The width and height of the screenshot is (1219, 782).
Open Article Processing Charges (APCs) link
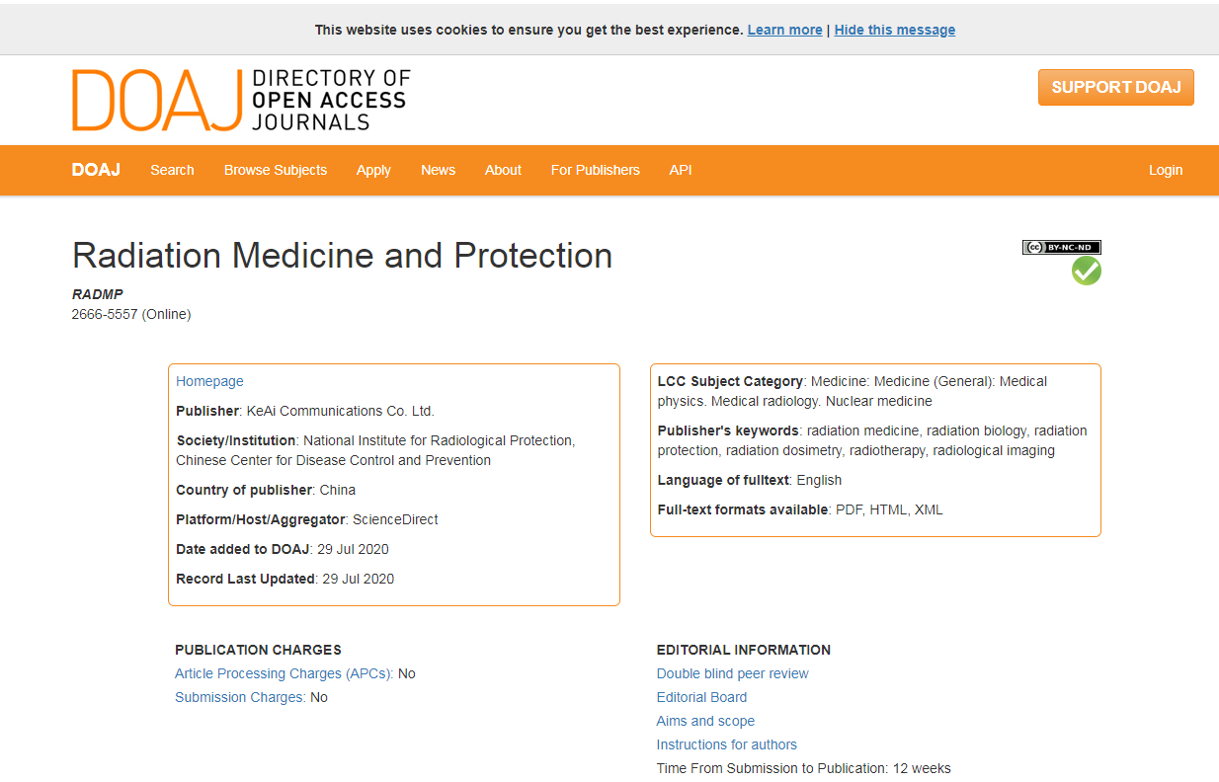(284, 673)
